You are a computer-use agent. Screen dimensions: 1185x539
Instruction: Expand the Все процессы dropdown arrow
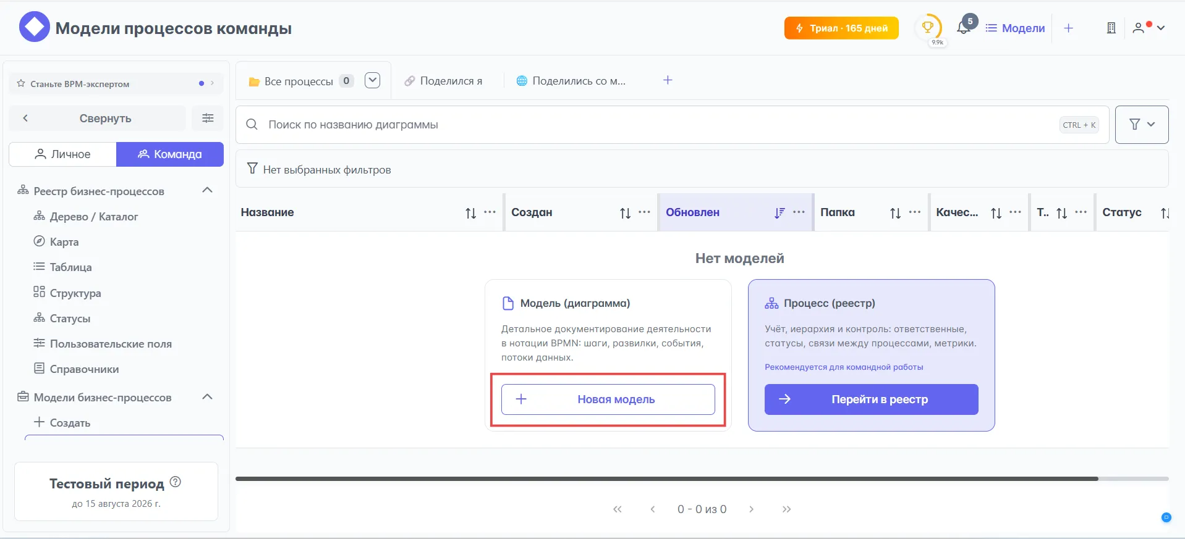[x=372, y=81]
